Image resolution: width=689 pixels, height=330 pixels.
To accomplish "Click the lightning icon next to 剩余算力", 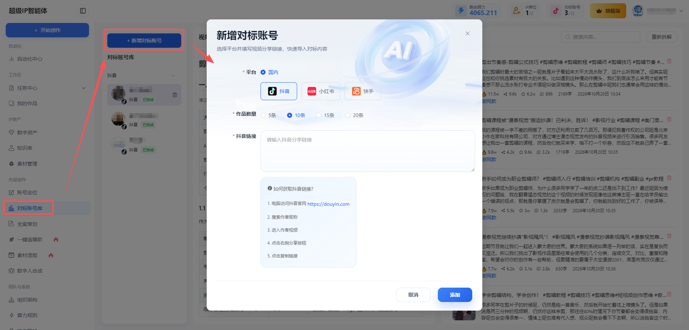I will 461,10.
